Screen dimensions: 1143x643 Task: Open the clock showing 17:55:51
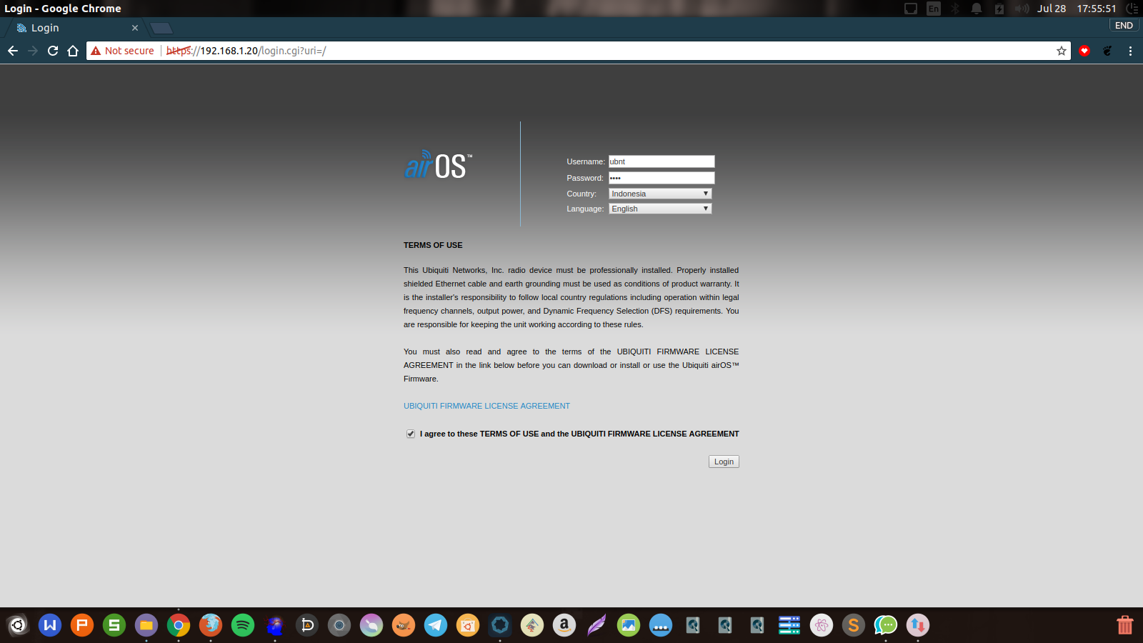tap(1097, 9)
